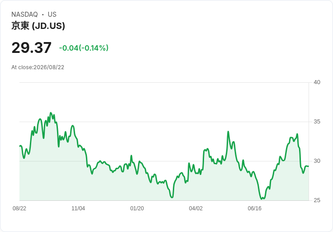
Task: Click the NASDAQ exchange label
Action: tap(24, 14)
